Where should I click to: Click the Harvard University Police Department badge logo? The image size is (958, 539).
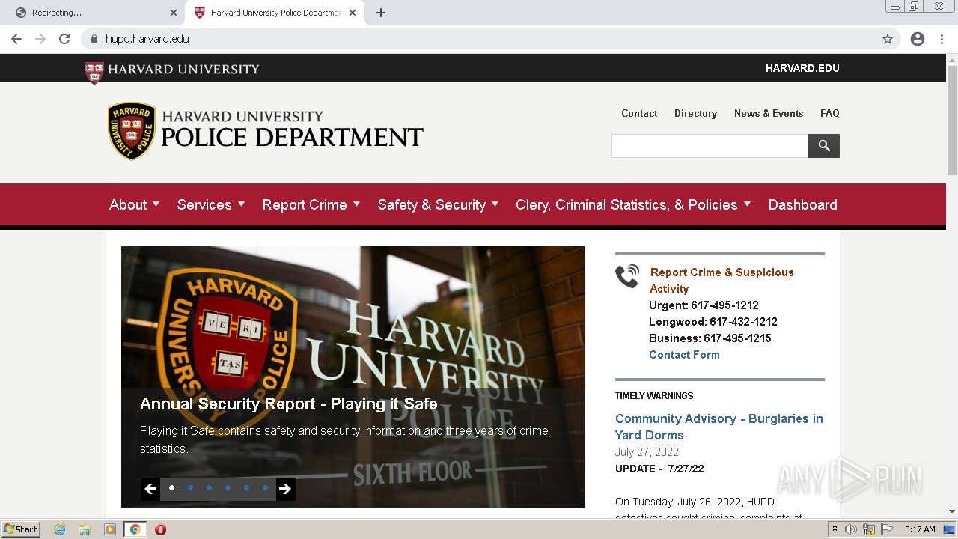click(x=132, y=131)
